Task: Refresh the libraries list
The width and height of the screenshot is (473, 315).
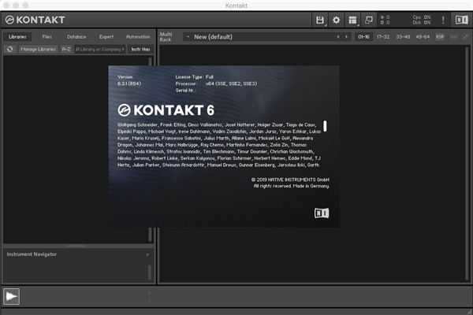Action: tap(9, 49)
